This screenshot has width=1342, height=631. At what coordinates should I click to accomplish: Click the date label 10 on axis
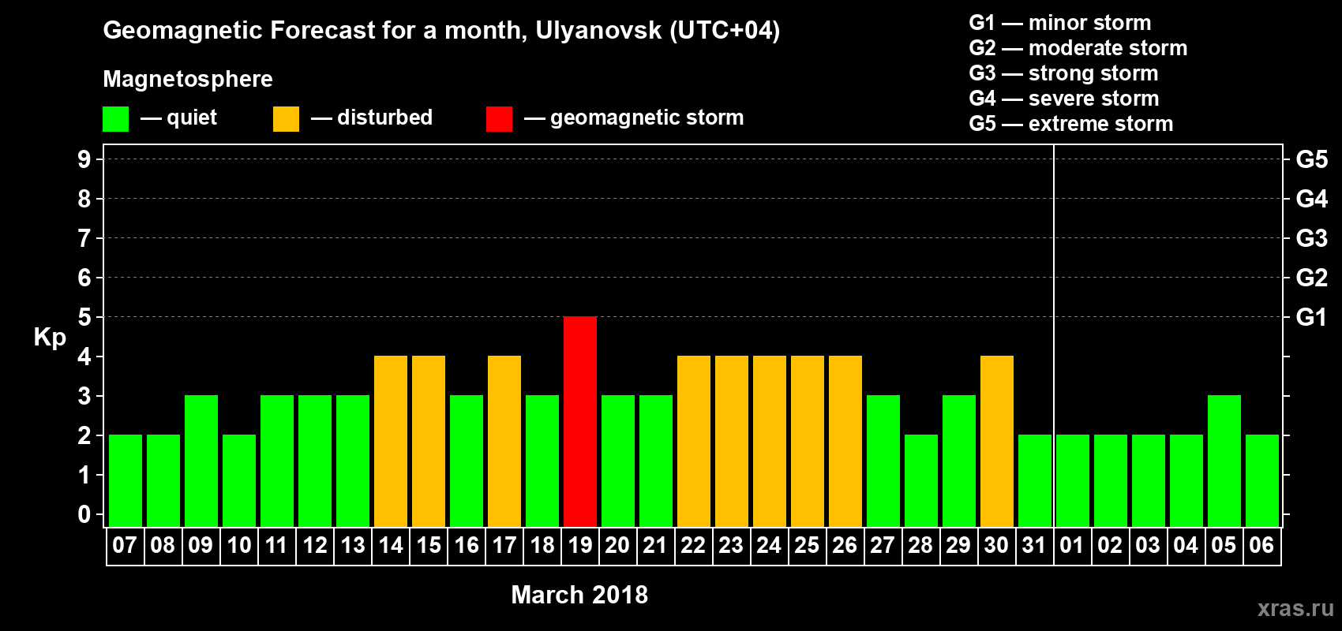[x=239, y=546]
